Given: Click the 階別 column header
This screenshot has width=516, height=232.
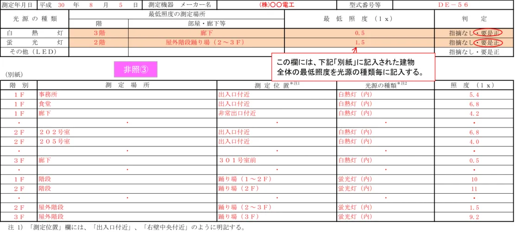Looking at the screenshot, I should (19, 85).
